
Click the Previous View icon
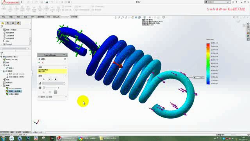(126, 17)
